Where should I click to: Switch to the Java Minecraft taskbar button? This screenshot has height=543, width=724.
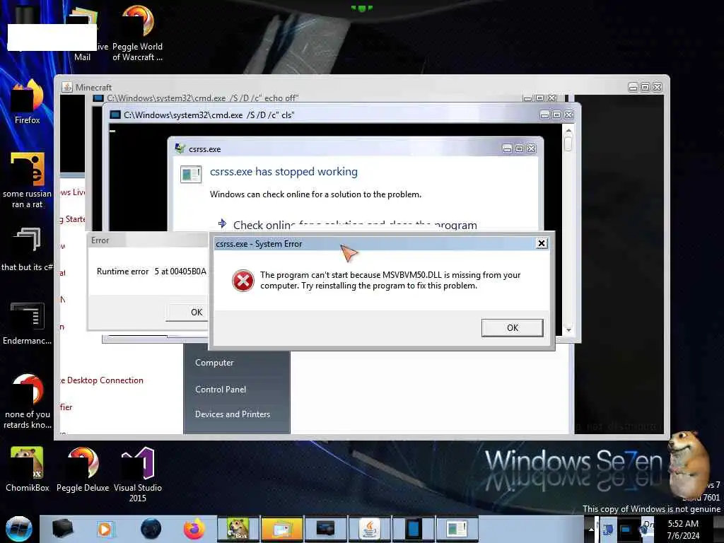(370, 529)
